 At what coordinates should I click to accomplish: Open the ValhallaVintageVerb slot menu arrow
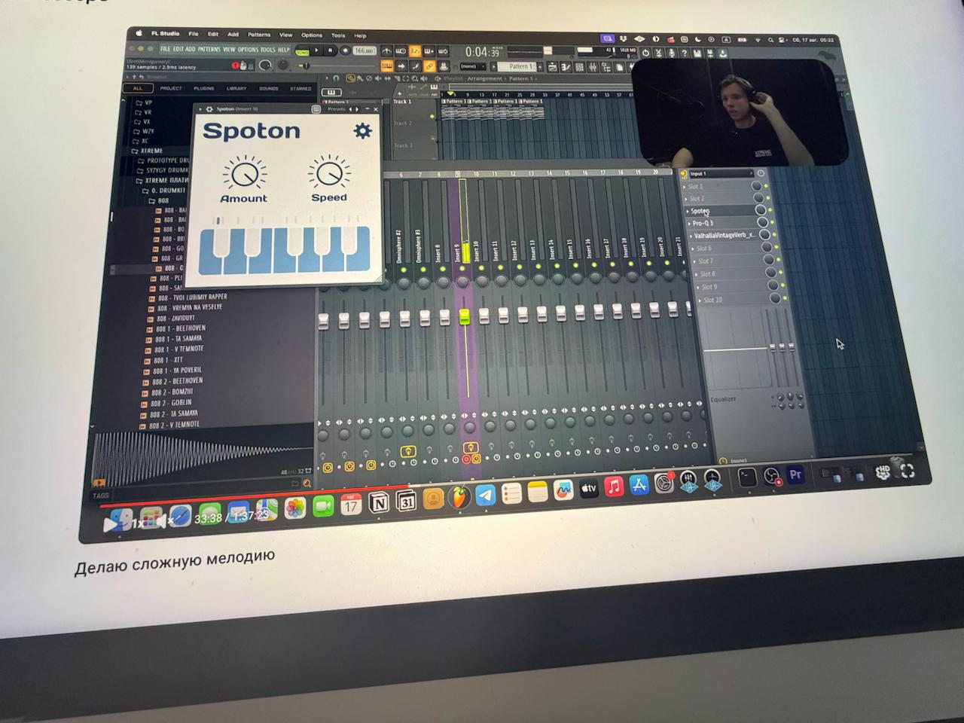tap(691, 236)
